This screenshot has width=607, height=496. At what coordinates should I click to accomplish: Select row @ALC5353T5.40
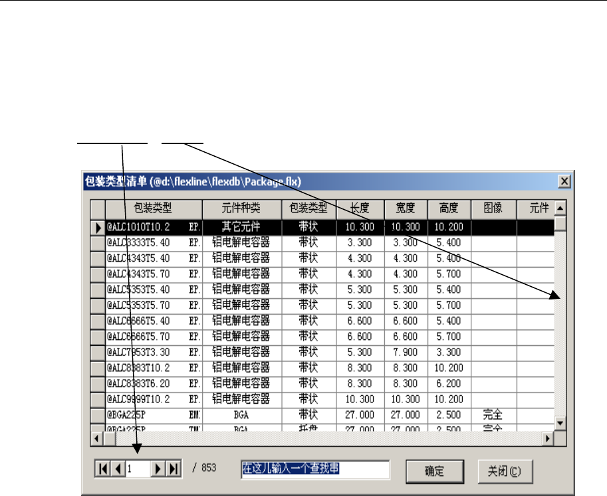[322, 290]
